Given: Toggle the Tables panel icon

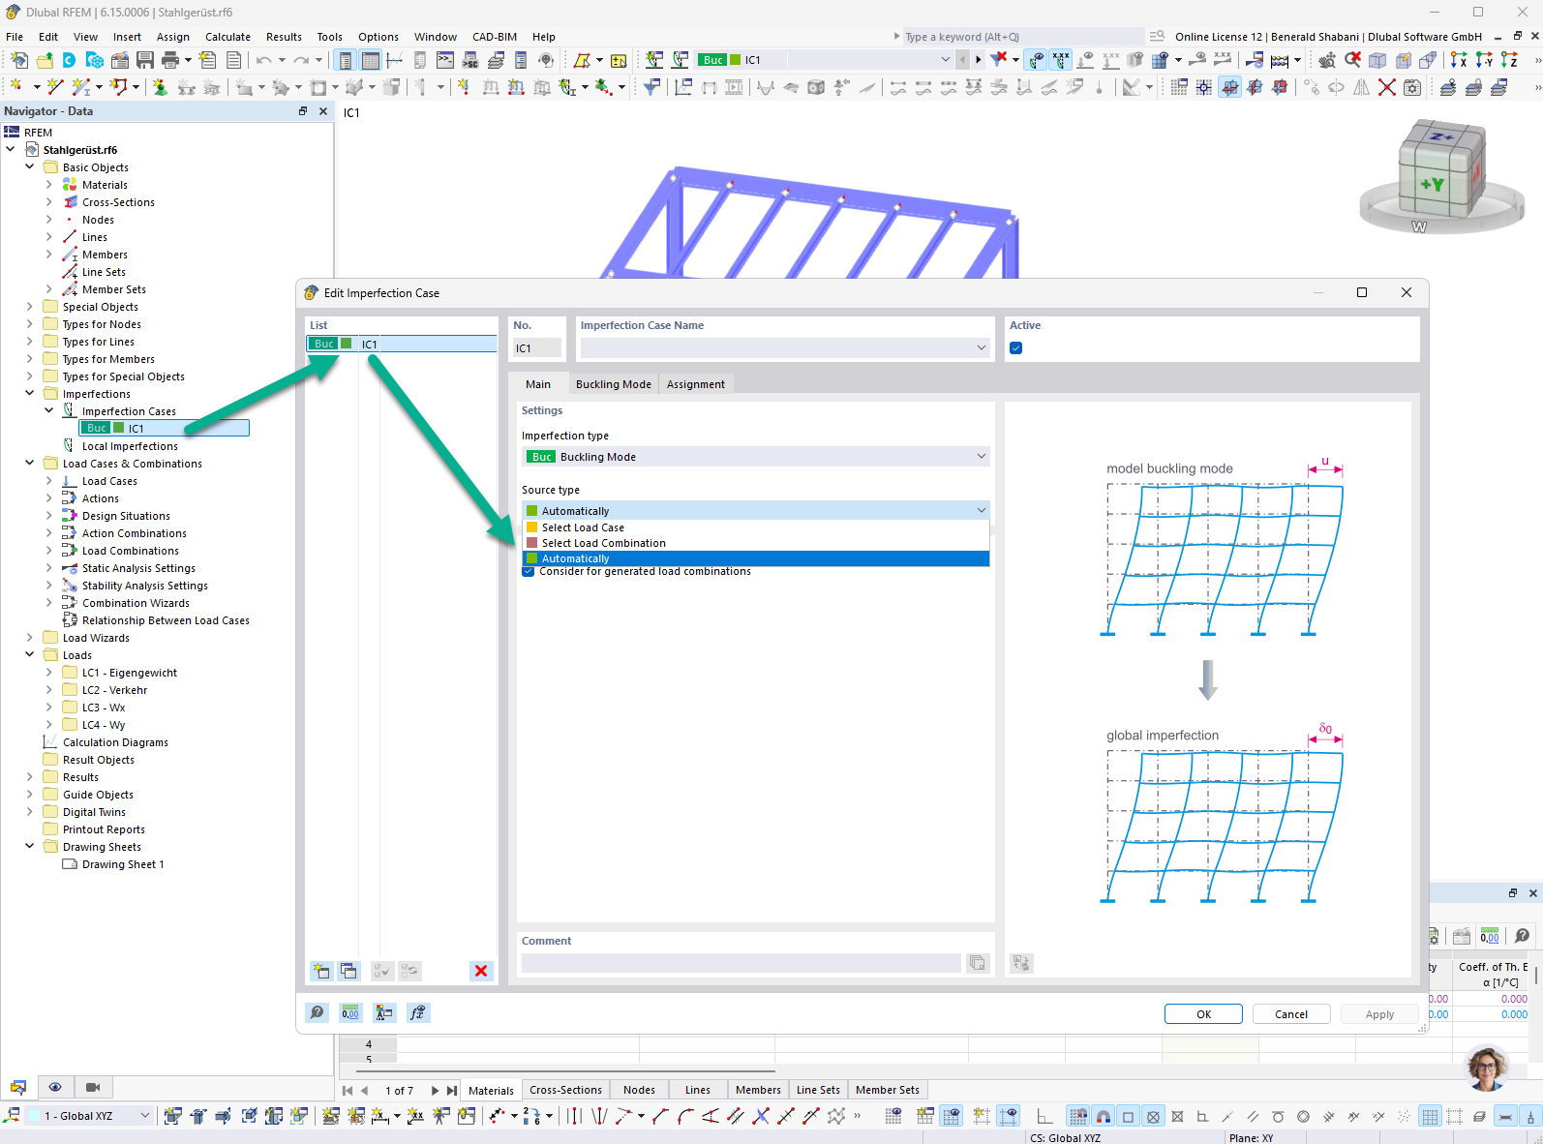Looking at the screenshot, I should 371,60.
